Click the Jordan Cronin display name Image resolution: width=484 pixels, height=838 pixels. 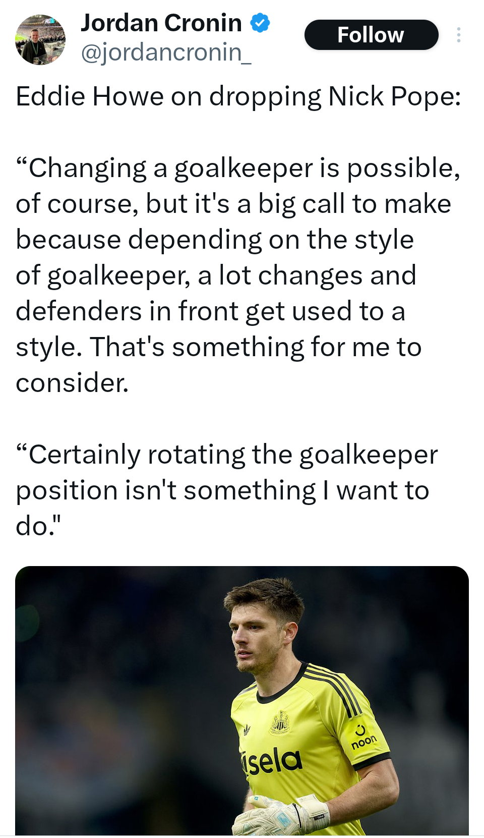coord(161,23)
